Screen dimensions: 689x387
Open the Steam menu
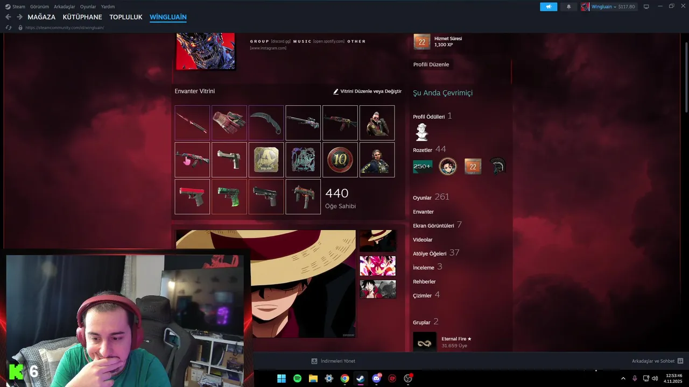[x=15, y=6]
